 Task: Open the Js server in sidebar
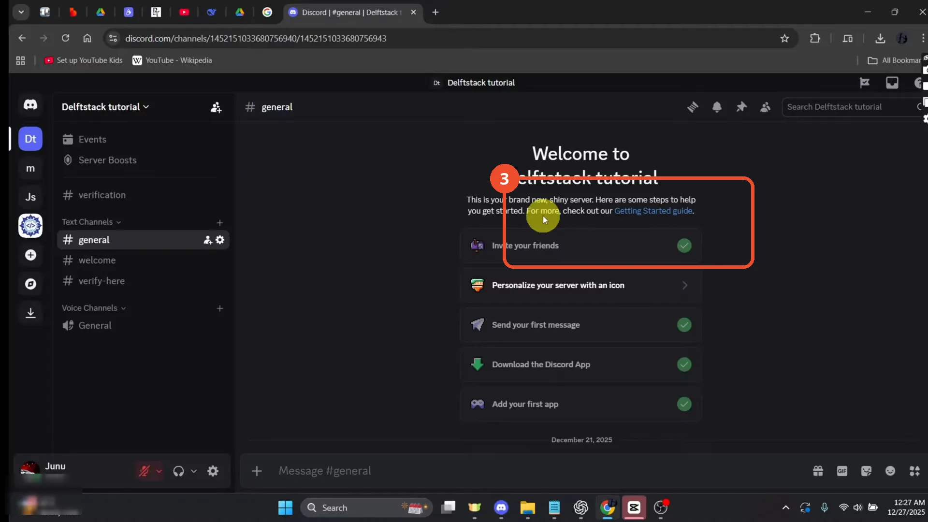pos(30,197)
